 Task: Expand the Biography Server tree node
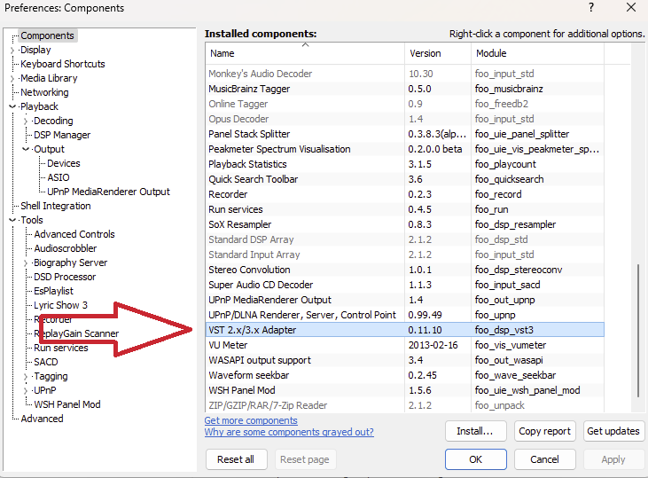coord(26,263)
